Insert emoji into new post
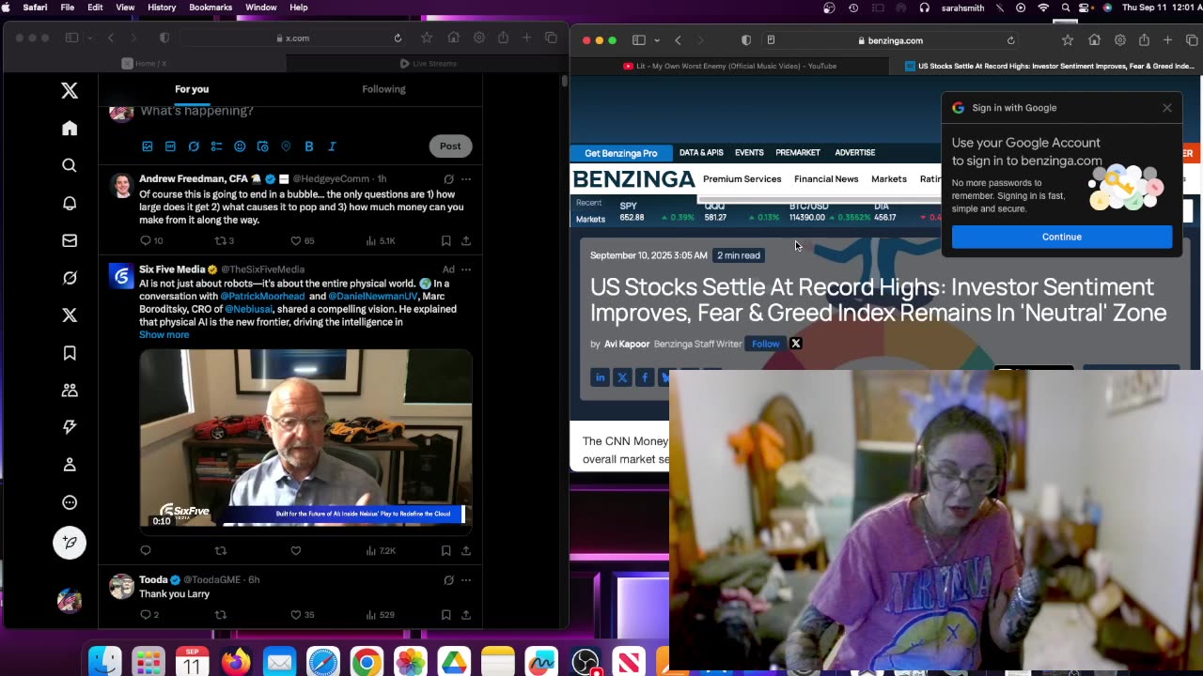This screenshot has height=676, width=1203. click(x=240, y=146)
